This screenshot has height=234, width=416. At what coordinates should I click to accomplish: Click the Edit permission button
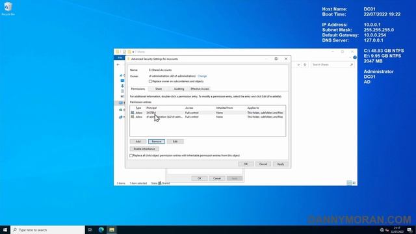(x=175, y=142)
